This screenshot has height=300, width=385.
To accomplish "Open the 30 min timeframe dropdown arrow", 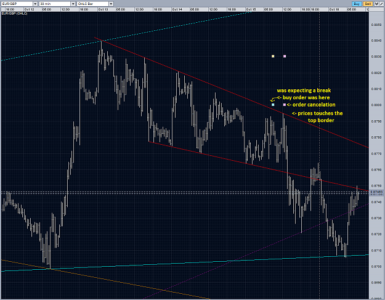I will coord(73,4).
